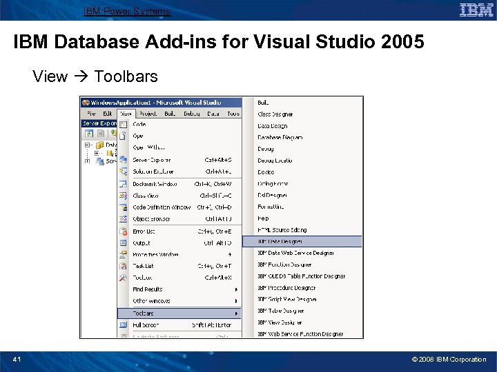The image size is (497, 372).
Task: Expand the Find Results submenu arrow
Action: pos(236,289)
